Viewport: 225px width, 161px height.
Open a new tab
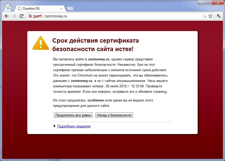click(x=70, y=8)
